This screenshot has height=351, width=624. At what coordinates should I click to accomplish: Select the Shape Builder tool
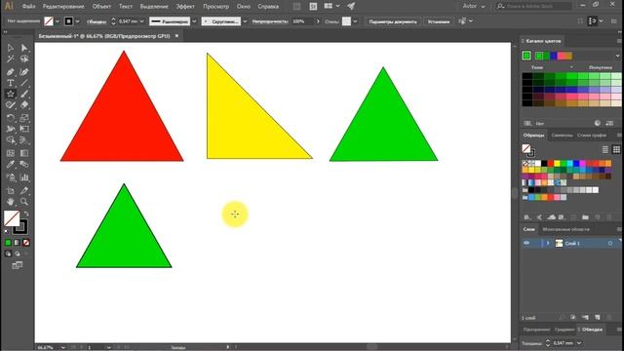coord(11,140)
